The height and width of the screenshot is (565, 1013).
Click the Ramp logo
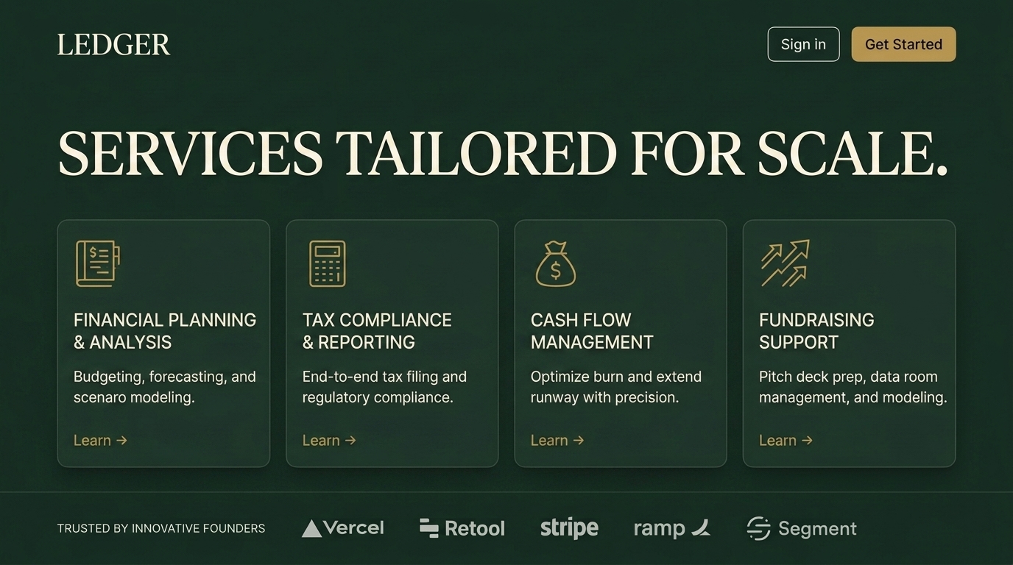click(x=671, y=528)
